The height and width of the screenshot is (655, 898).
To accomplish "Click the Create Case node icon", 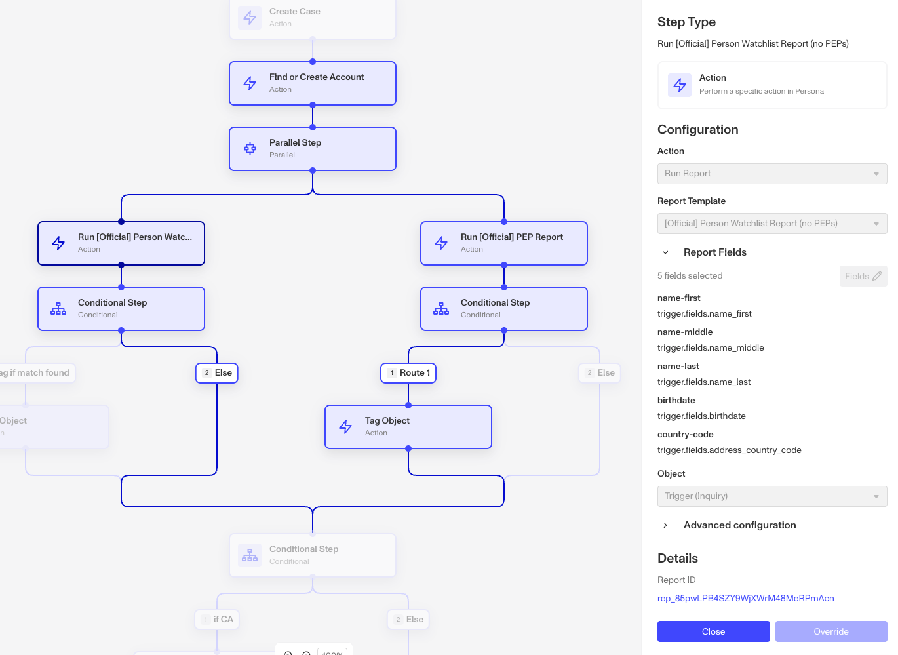I will (250, 18).
